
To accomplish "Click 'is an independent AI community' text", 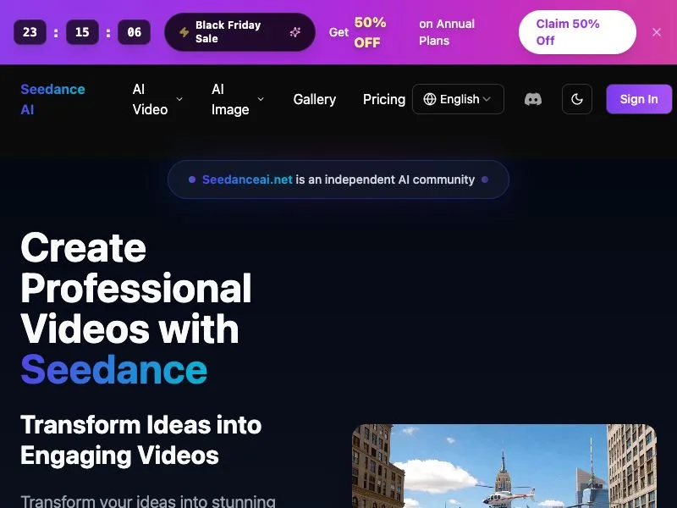I will 385,179.
